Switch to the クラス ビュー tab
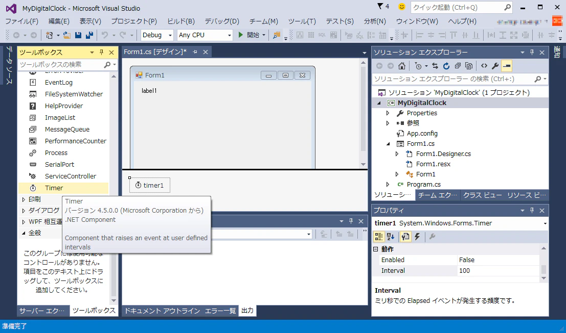This screenshot has width=566, height=333. click(482, 195)
